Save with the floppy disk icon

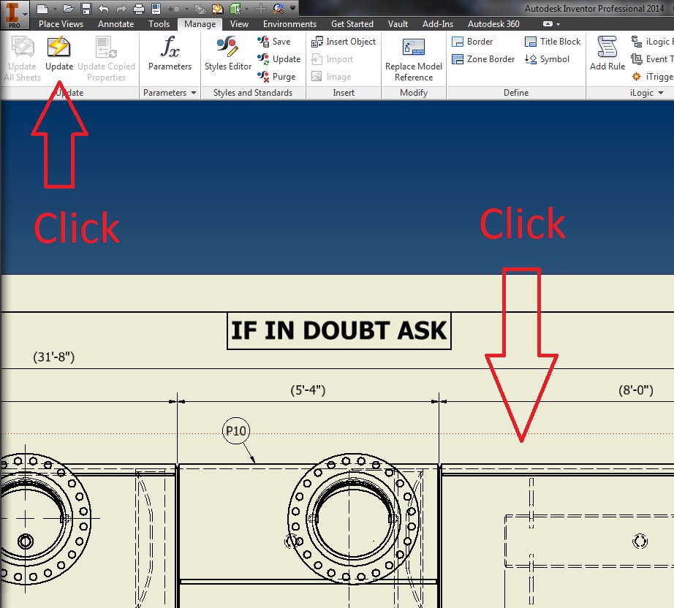tap(86, 8)
